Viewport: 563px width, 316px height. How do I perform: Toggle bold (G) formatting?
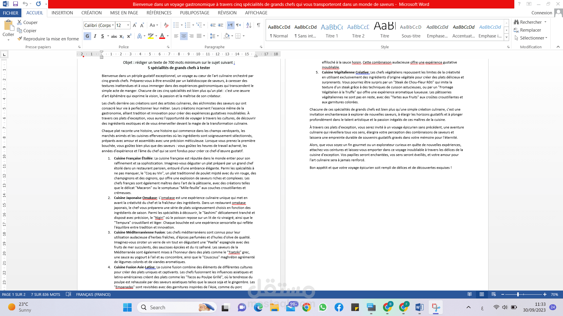click(87, 36)
